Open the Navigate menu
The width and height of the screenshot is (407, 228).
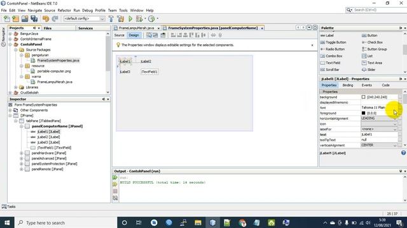pos(35,10)
